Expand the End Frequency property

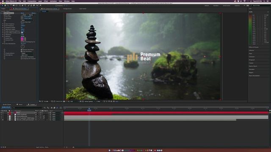(x=3, y=26)
